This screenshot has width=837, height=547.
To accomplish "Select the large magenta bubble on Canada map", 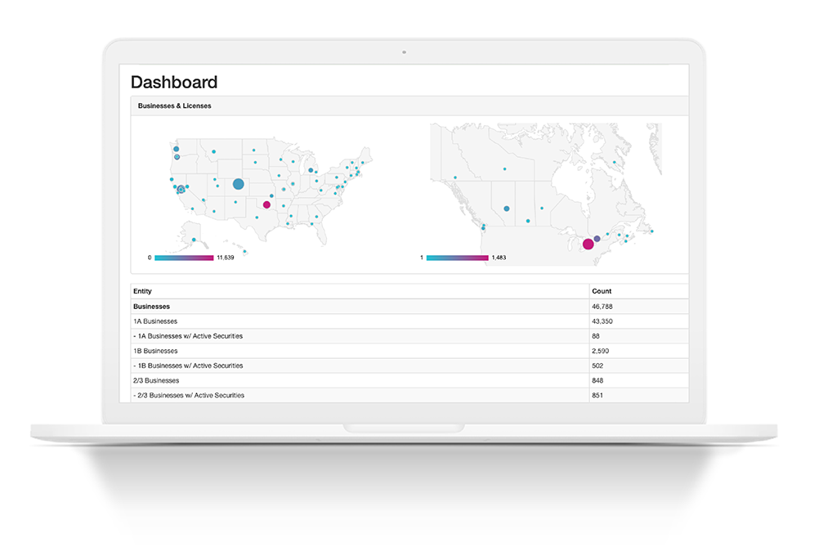I will click(589, 244).
